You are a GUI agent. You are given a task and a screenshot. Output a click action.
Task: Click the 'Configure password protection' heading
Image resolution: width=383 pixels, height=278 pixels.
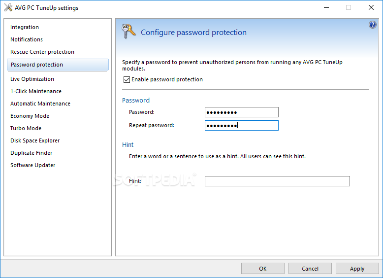(x=193, y=33)
